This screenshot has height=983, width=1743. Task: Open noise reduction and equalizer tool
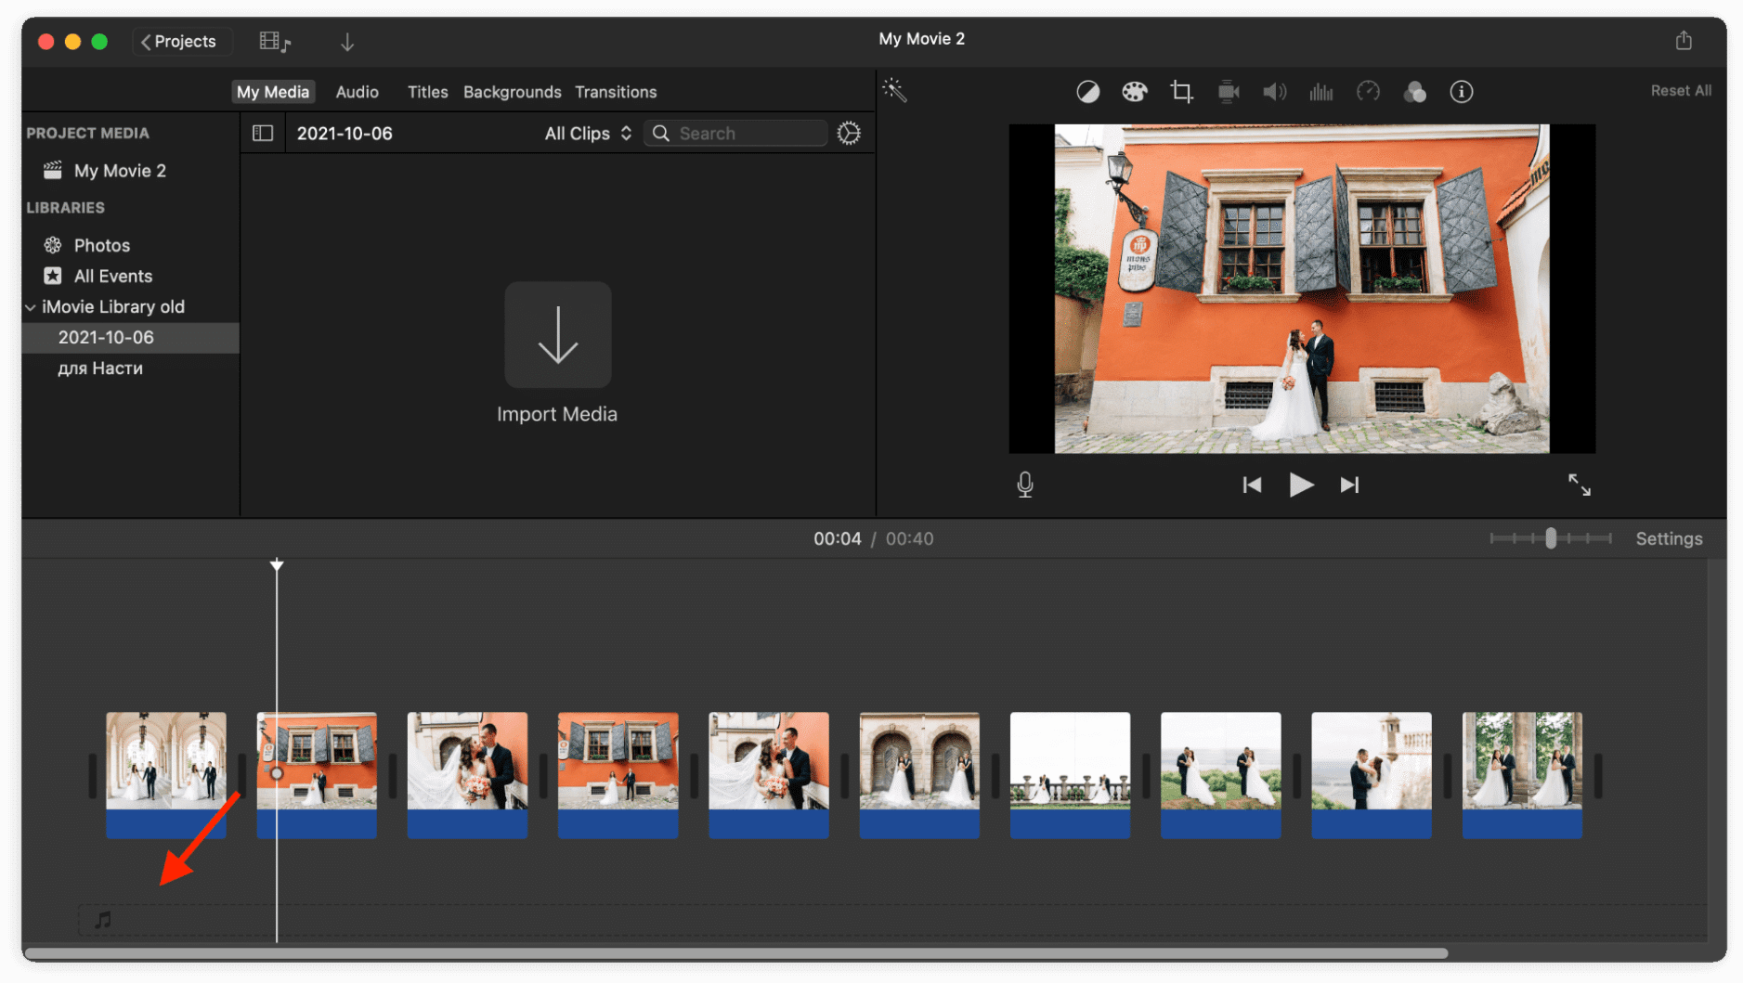pos(1320,92)
